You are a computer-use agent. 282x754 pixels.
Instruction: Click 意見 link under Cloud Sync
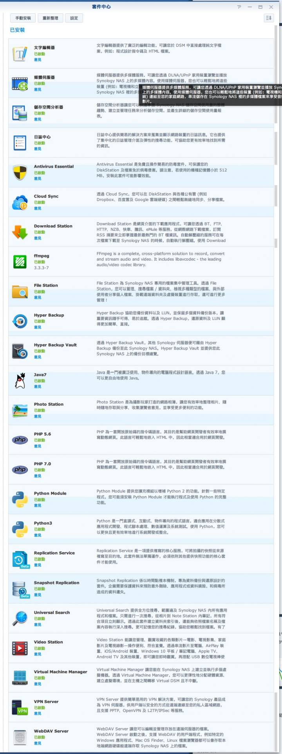pos(38,208)
